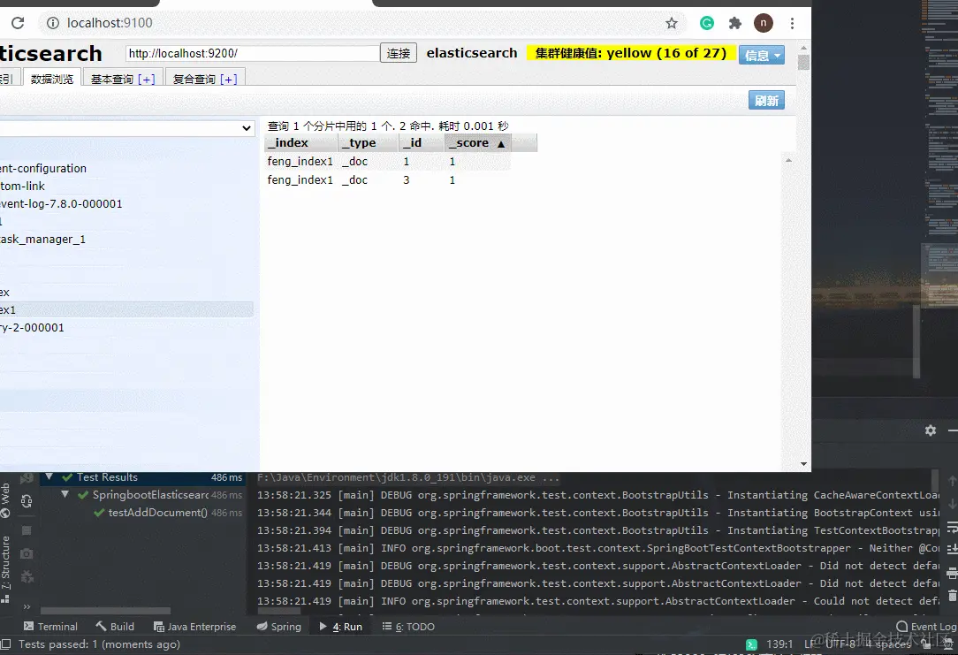The image size is (958, 655).
Task: Open the Spring tool window
Action: [278, 627]
